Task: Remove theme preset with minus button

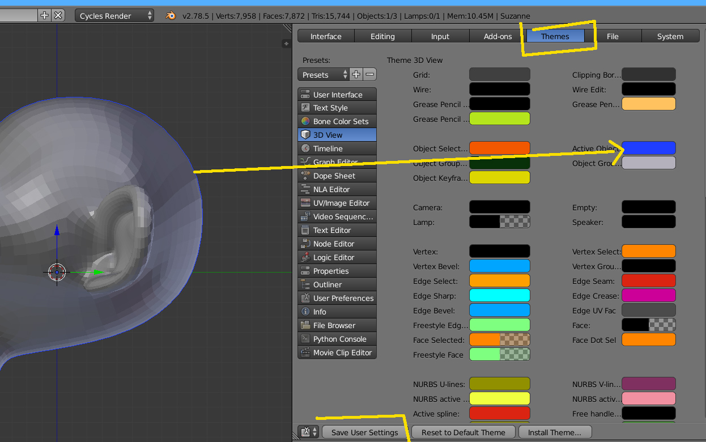Action: (369, 74)
